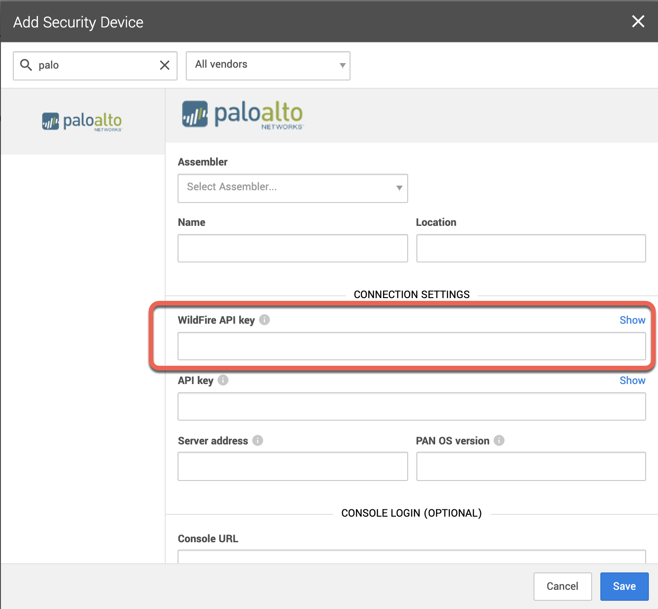The height and width of the screenshot is (609, 658).
Task: Click the WildFire API key input field
Action: [412, 346]
